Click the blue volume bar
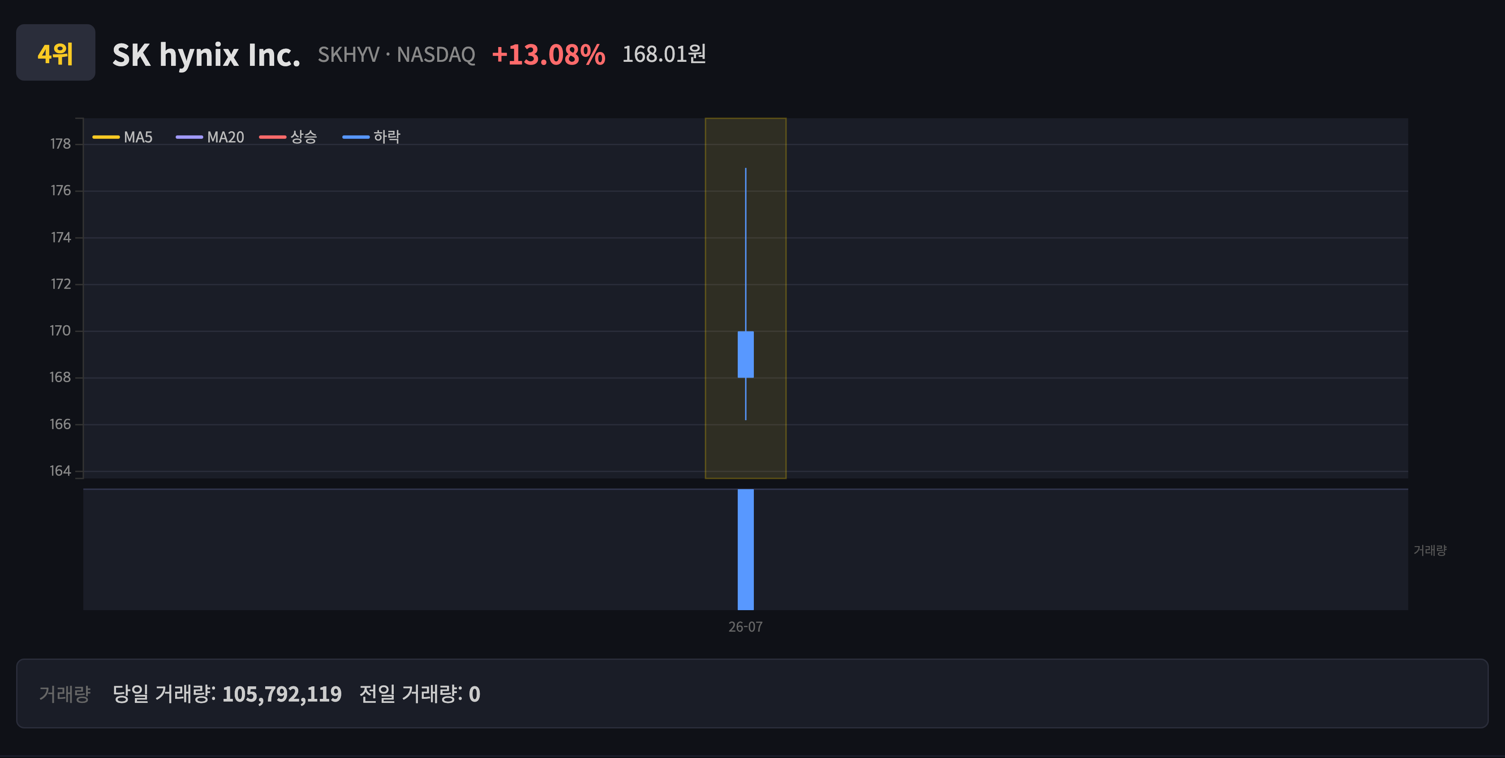Screen dimensions: 1505x758 click(745, 549)
